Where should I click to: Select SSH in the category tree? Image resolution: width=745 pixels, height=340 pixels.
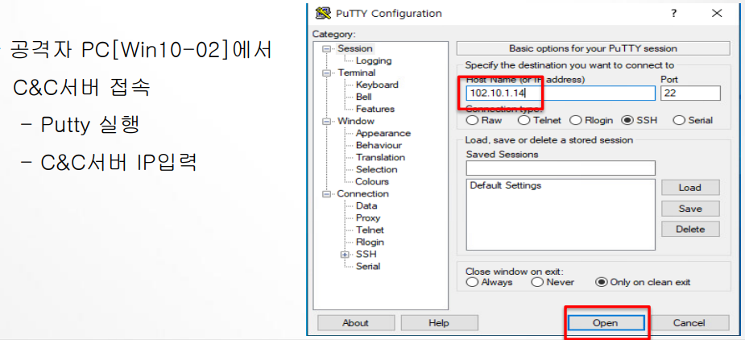(366, 255)
